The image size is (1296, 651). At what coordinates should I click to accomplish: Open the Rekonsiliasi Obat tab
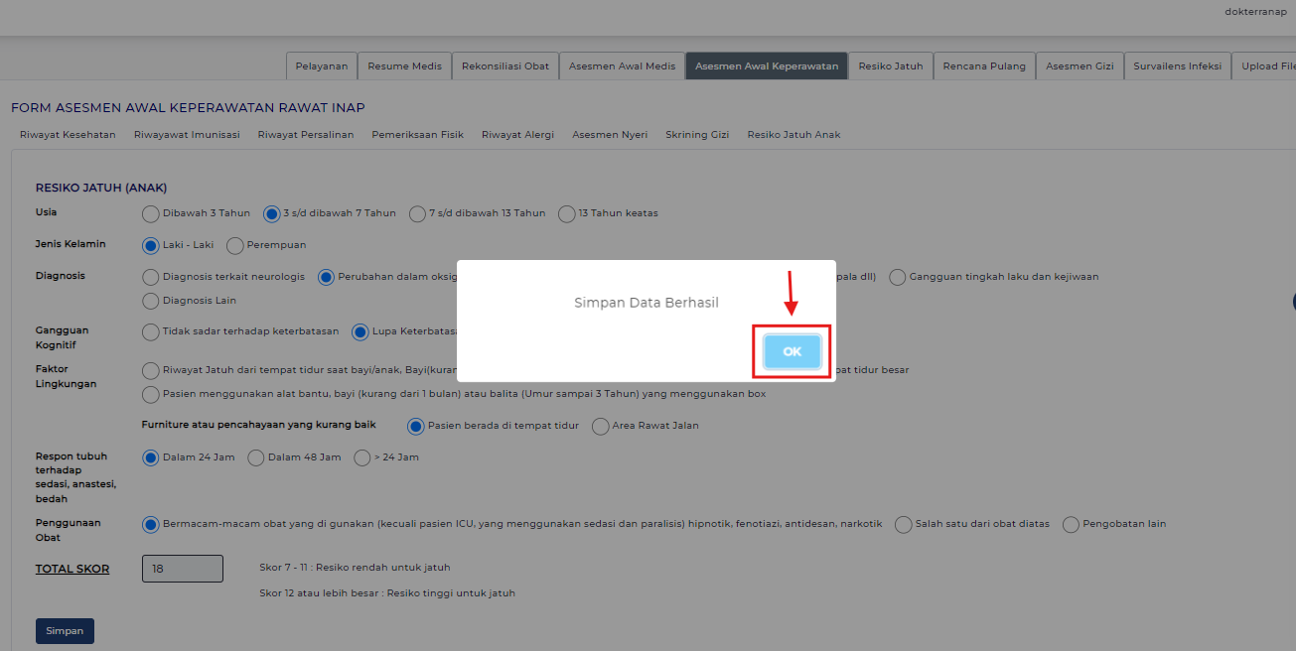[505, 66]
